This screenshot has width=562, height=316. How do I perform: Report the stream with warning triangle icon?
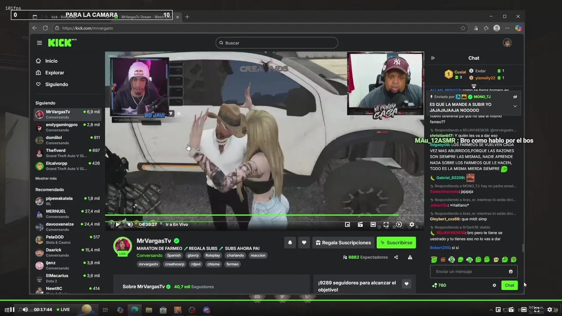pos(410,257)
